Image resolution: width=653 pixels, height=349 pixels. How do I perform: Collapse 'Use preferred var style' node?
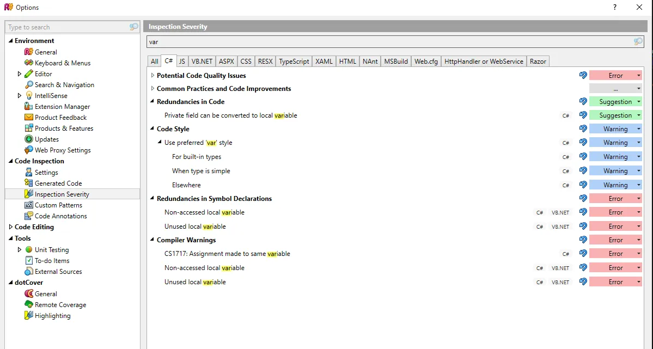tap(160, 142)
